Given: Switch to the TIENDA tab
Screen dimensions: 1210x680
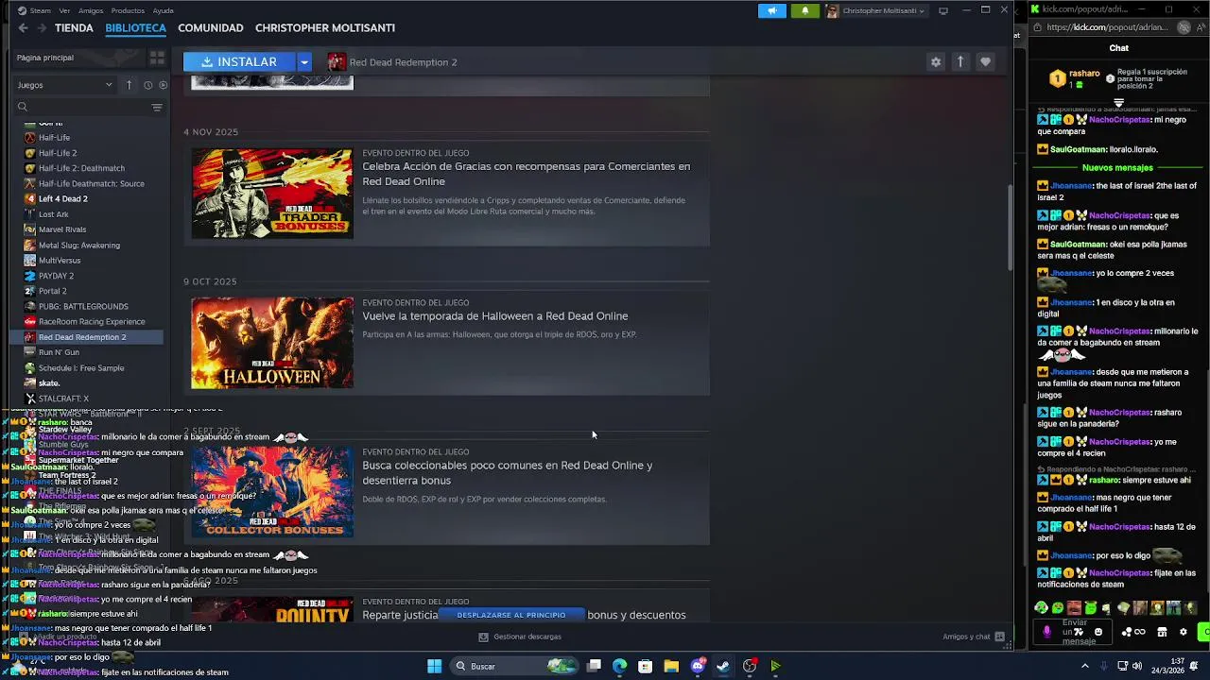Looking at the screenshot, I should pyautogui.click(x=74, y=28).
